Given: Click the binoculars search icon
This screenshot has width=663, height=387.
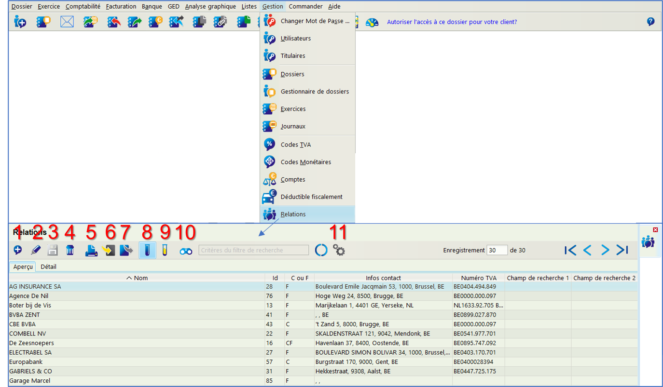Looking at the screenshot, I should 186,251.
